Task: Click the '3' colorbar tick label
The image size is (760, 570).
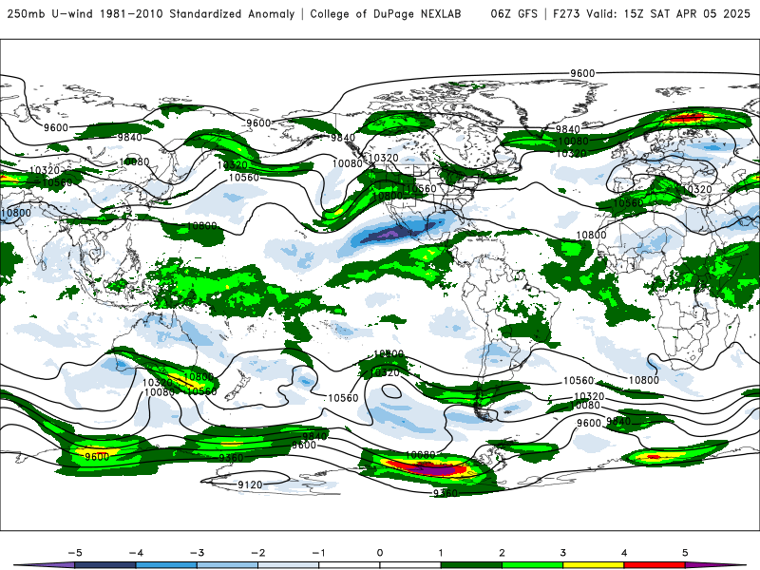Action: (x=563, y=553)
